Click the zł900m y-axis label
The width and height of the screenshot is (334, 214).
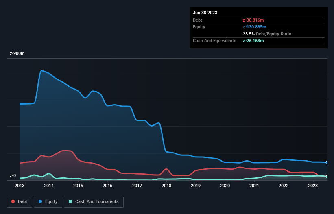(x=17, y=53)
